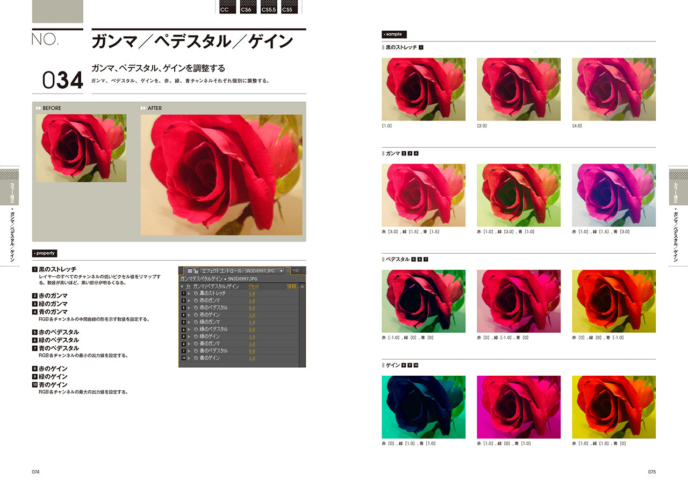Click gain sample 赤[0], 緑[1.0], 青[1.0]
The width and height of the screenshot is (688, 486).
click(x=424, y=407)
